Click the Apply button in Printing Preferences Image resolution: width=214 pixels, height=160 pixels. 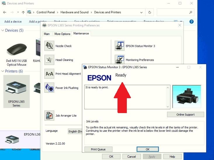pos(152,157)
